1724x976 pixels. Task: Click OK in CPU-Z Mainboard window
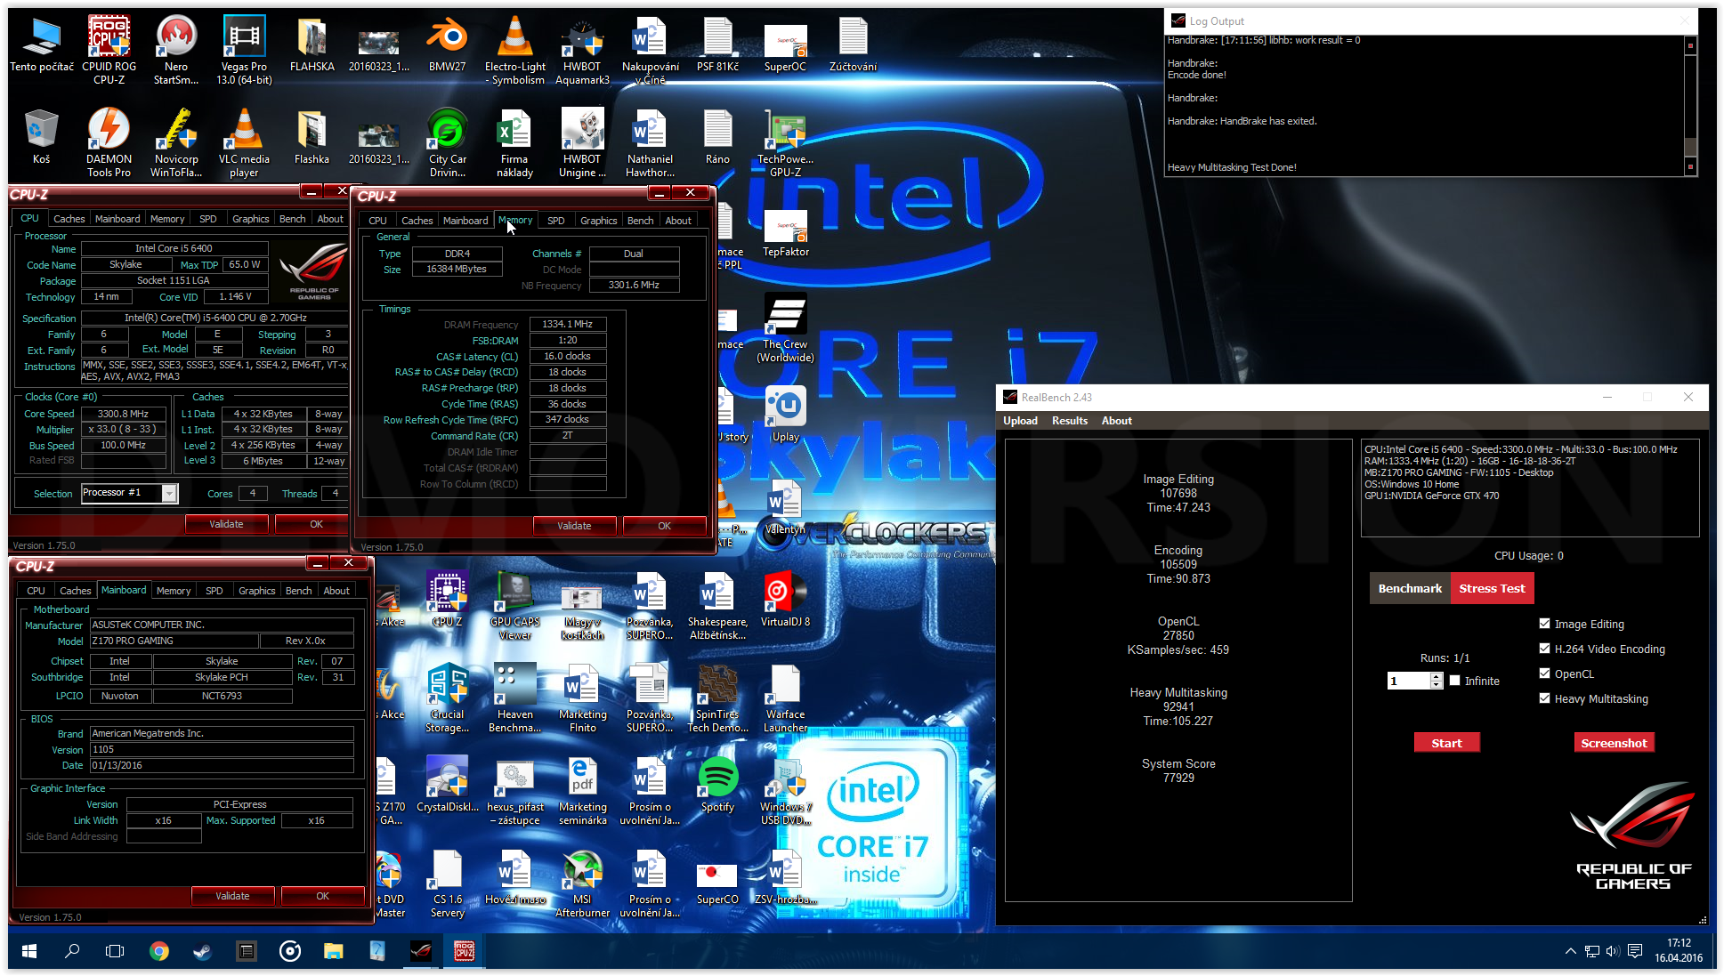click(322, 896)
